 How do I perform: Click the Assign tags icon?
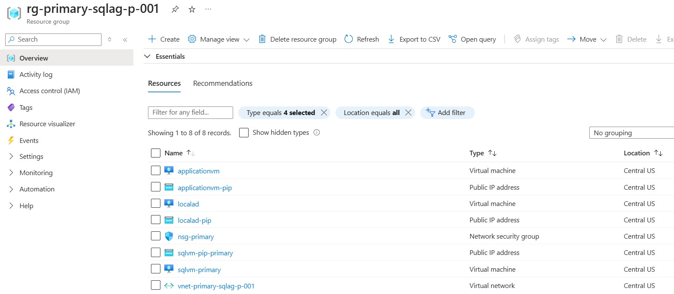517,39
